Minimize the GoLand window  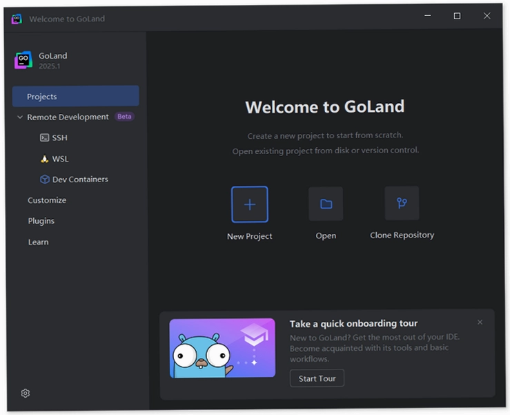[x=428, y=16]
